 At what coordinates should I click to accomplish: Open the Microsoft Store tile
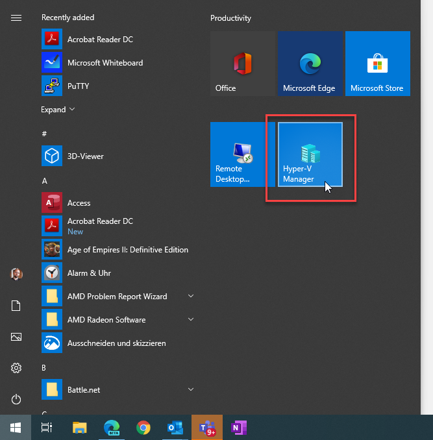click(378, 64)
